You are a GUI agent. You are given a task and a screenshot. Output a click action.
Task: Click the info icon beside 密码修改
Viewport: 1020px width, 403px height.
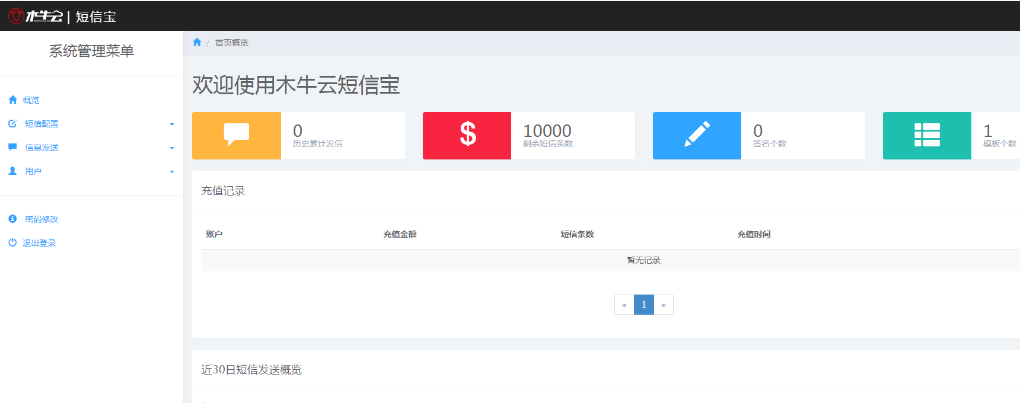[x=12, y=219]
